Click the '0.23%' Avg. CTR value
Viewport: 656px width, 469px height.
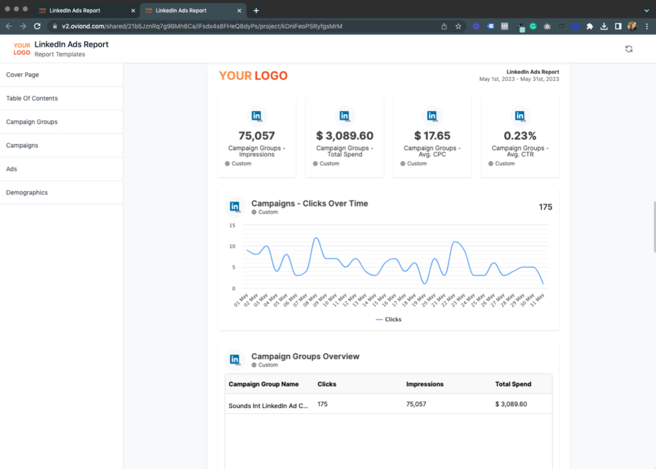click(520, 136)
